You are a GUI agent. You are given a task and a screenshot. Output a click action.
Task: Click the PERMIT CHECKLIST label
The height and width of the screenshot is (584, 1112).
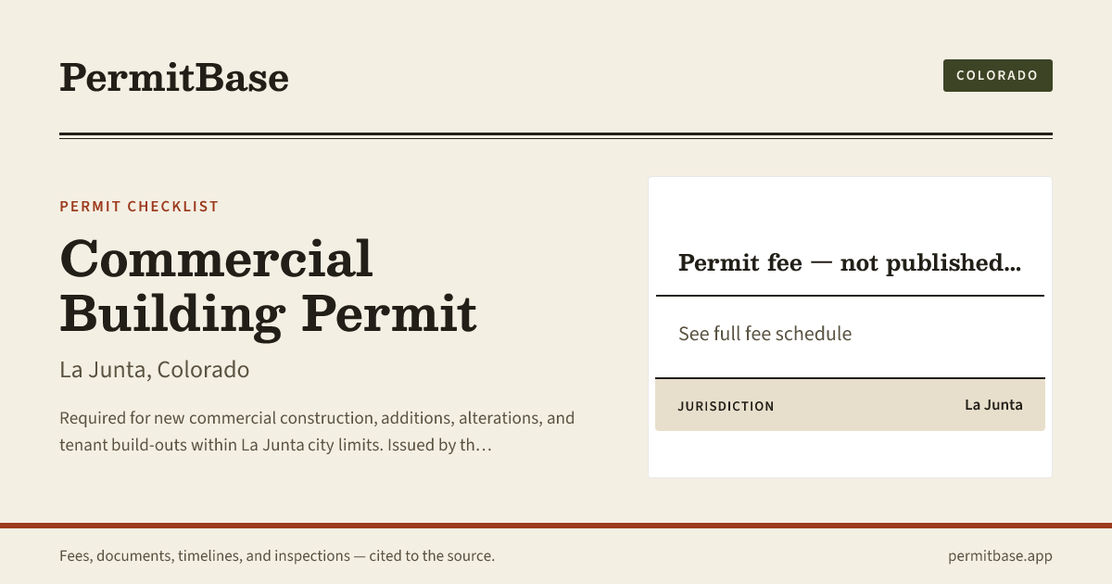click(x=139, y=207)
